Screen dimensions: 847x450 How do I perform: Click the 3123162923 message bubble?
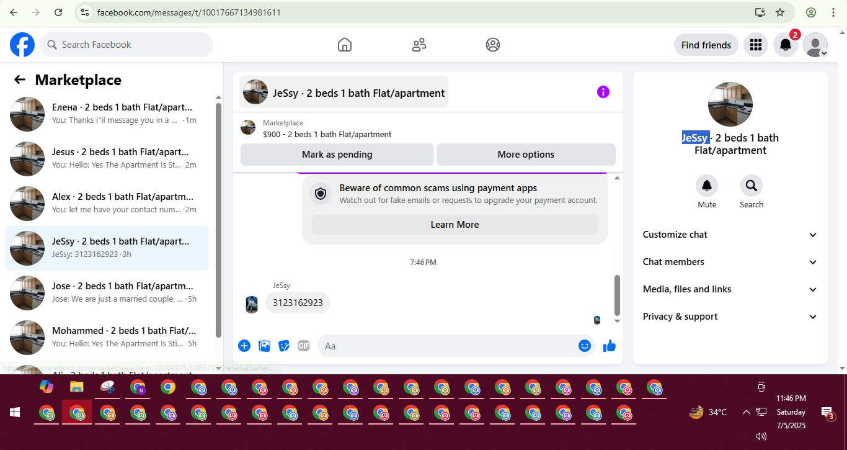298,303
